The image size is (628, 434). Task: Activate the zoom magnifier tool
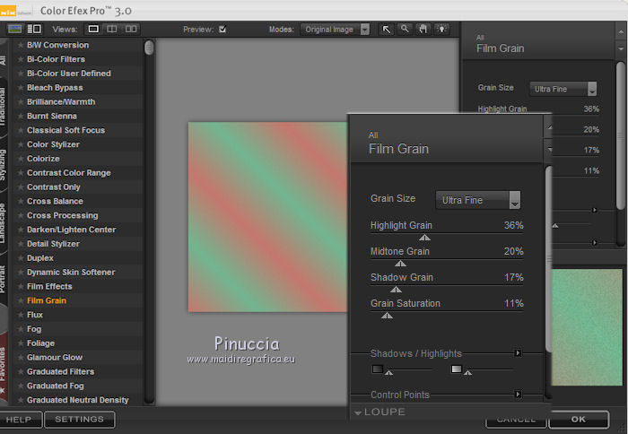[x=405, y=30]
